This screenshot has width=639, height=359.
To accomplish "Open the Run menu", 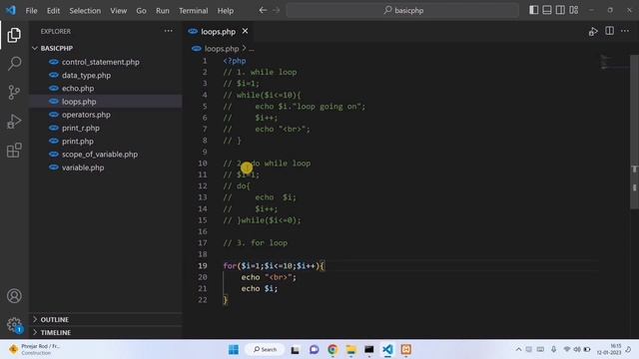I will [162, 11].
